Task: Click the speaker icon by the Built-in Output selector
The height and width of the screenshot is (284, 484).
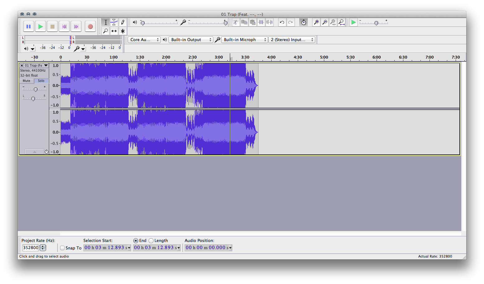Action: pyautogui.click(x=165, y=40)
